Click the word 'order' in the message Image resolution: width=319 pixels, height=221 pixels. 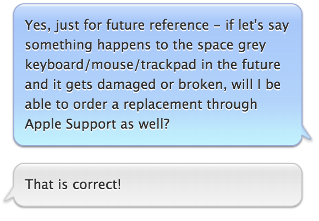[x=90, y=104]
